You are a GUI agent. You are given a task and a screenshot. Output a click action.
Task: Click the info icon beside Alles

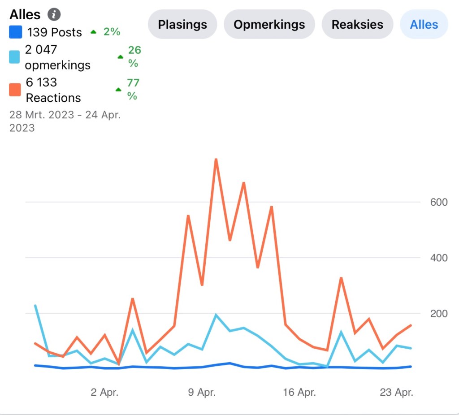(54, 14)
